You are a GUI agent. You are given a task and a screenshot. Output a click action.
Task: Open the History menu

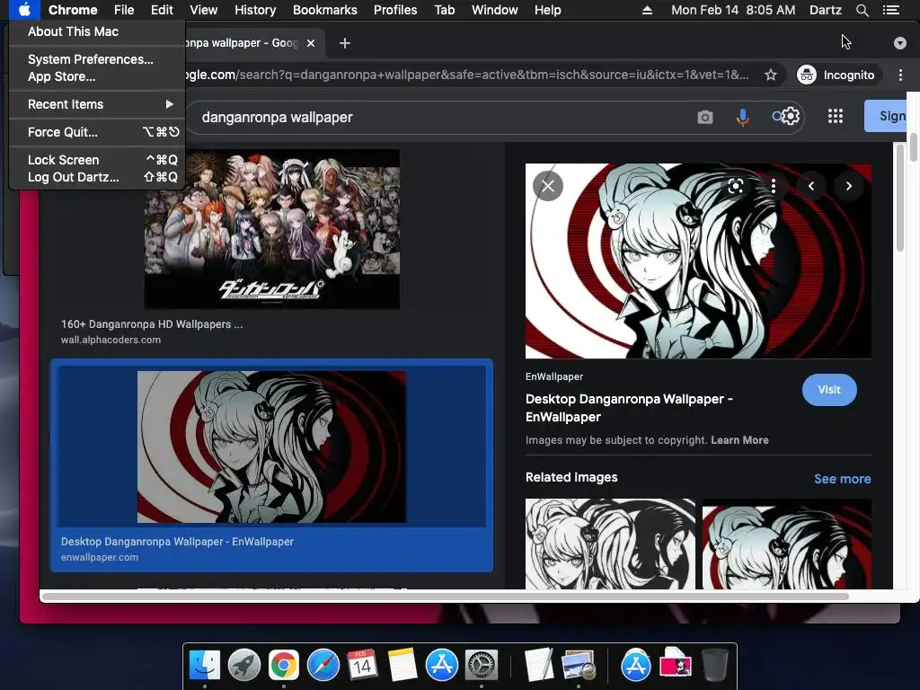(254, 10)
